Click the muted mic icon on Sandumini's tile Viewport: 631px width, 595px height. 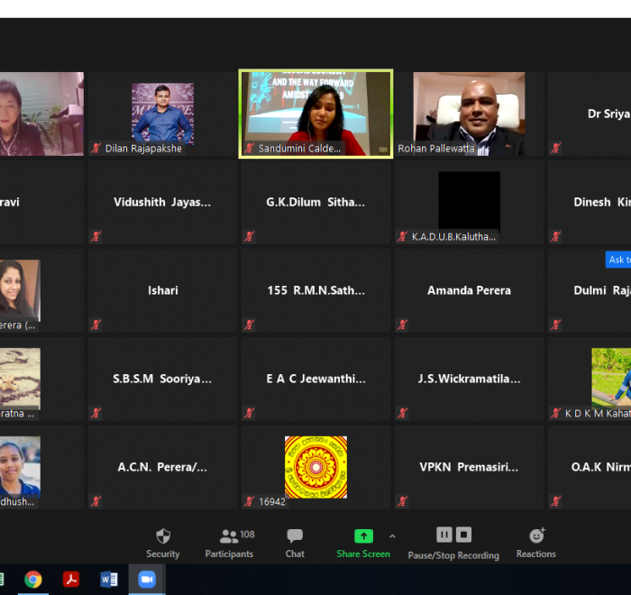(250, 149)
